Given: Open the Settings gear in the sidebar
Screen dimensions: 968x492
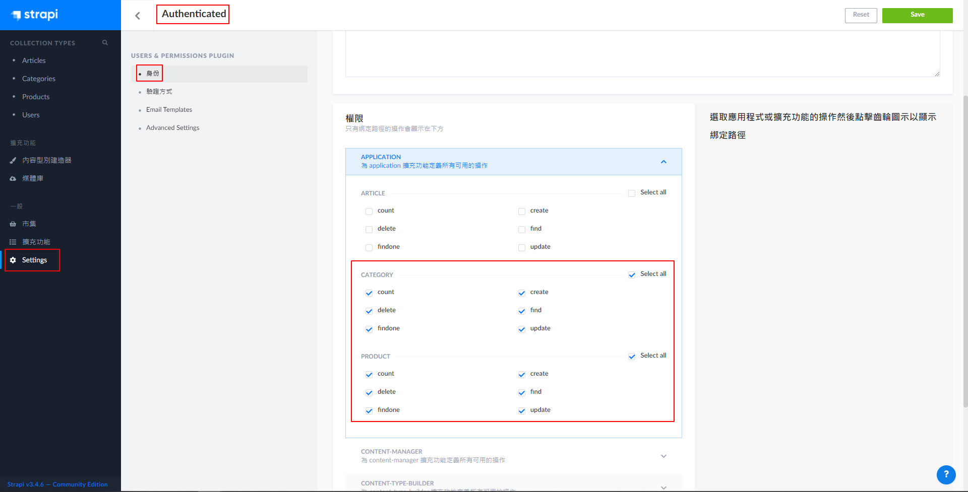Looking at the screenshot, I should tap(13, 260).
